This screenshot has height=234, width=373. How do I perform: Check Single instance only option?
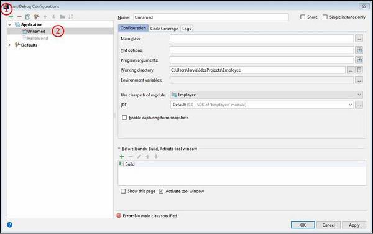(325, 17)
